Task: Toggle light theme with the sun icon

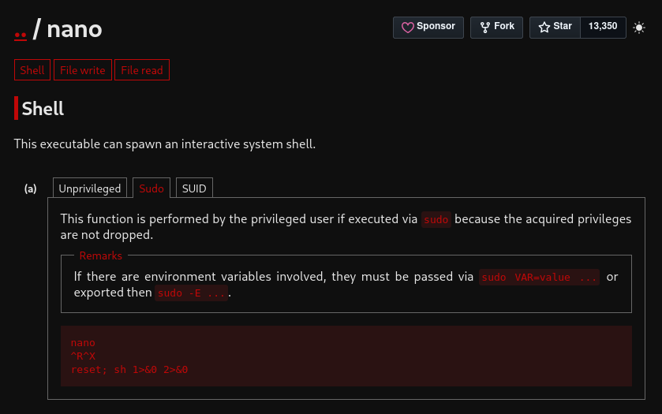Action: 639,28
